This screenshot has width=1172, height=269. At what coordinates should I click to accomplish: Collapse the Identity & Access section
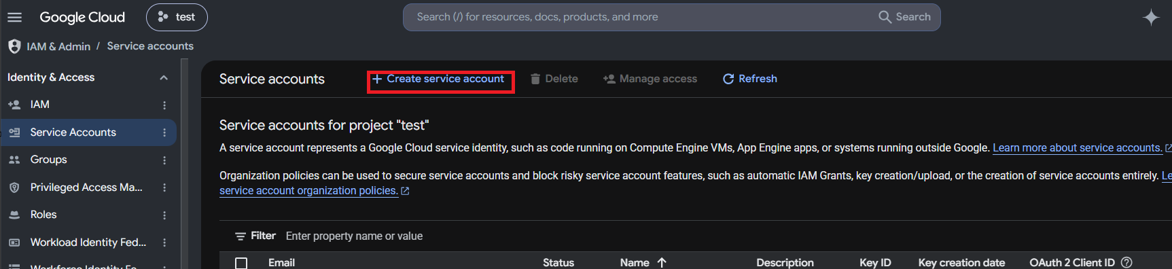[164, 77]
